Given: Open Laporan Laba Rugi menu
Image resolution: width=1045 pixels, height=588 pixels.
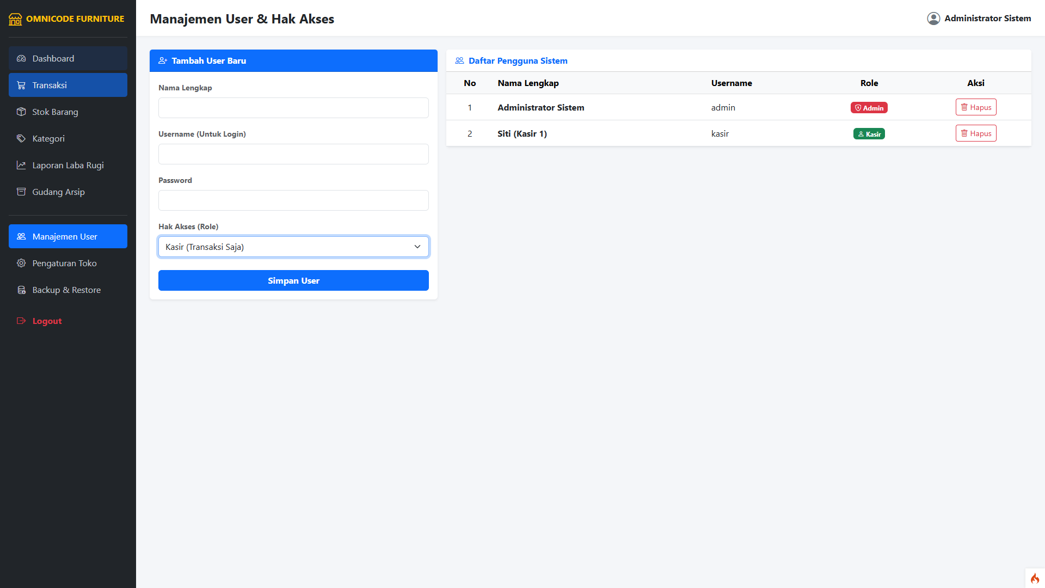Looking at the screenshot, I should tap(67, 165).
